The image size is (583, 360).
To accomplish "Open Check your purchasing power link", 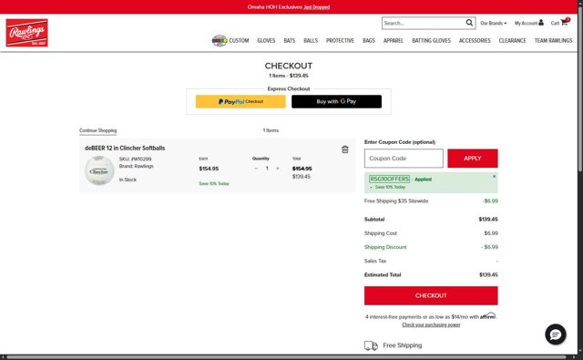I will tap(431, 325).
